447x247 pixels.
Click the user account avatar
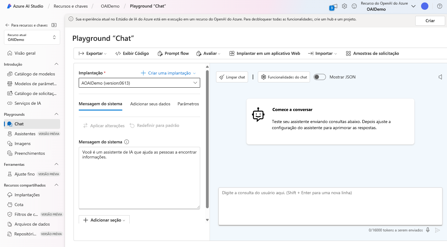click(x=424, y=6)
